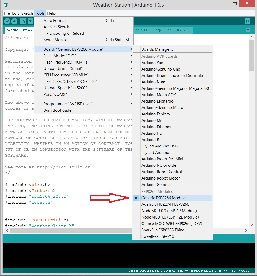Select Arduino Nano board
This screenshot has height=276, width=257.
172,82
